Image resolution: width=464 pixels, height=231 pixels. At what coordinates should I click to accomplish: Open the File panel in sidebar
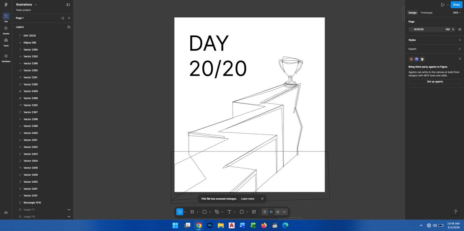click(x=6, y=17)
